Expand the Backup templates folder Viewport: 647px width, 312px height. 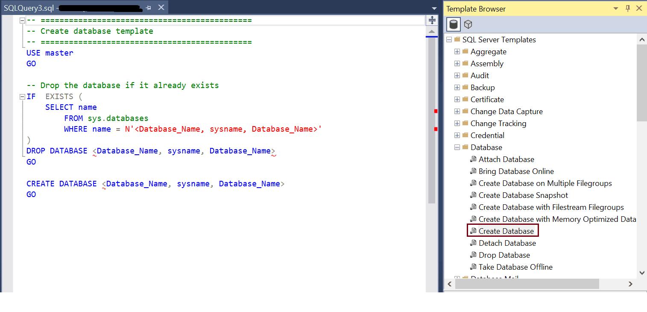457,88
